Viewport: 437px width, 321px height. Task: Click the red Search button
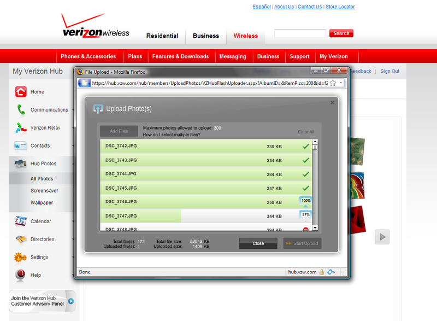[x=341, y=33]
